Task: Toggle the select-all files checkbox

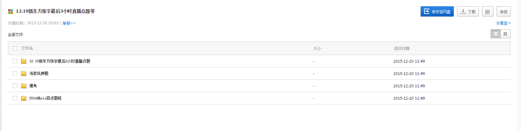Action: [x=15, y=48]
